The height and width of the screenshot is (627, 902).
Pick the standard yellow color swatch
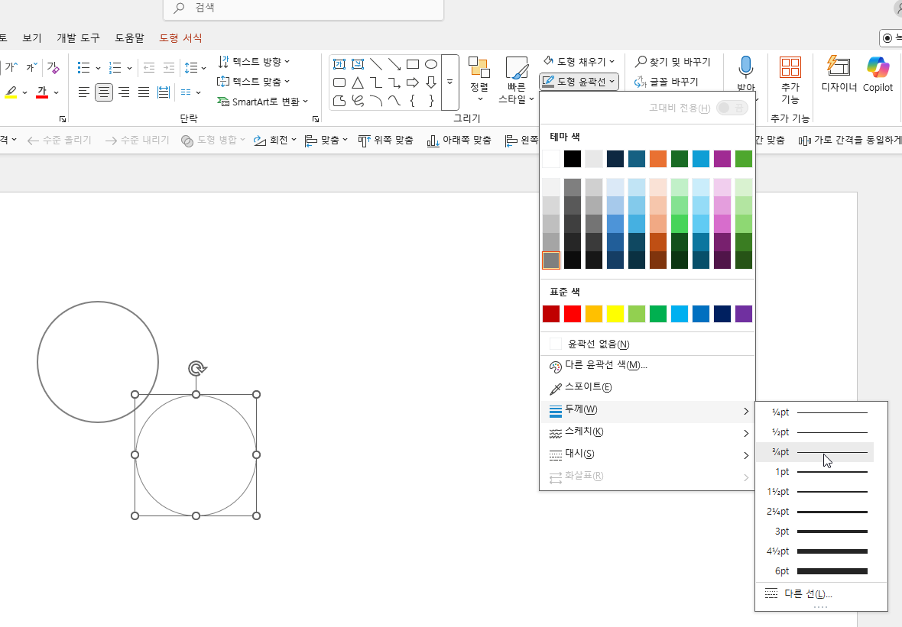(615, 314)
